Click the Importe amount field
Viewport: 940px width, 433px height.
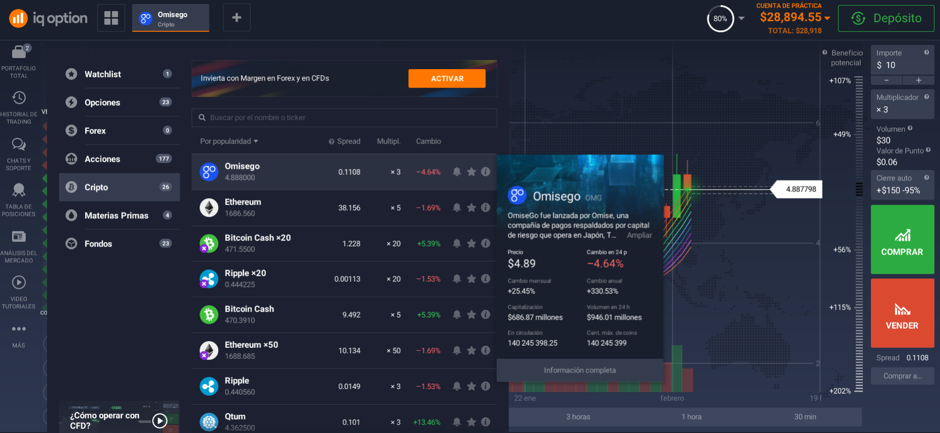pyautogui.click(x=902, y=60)
